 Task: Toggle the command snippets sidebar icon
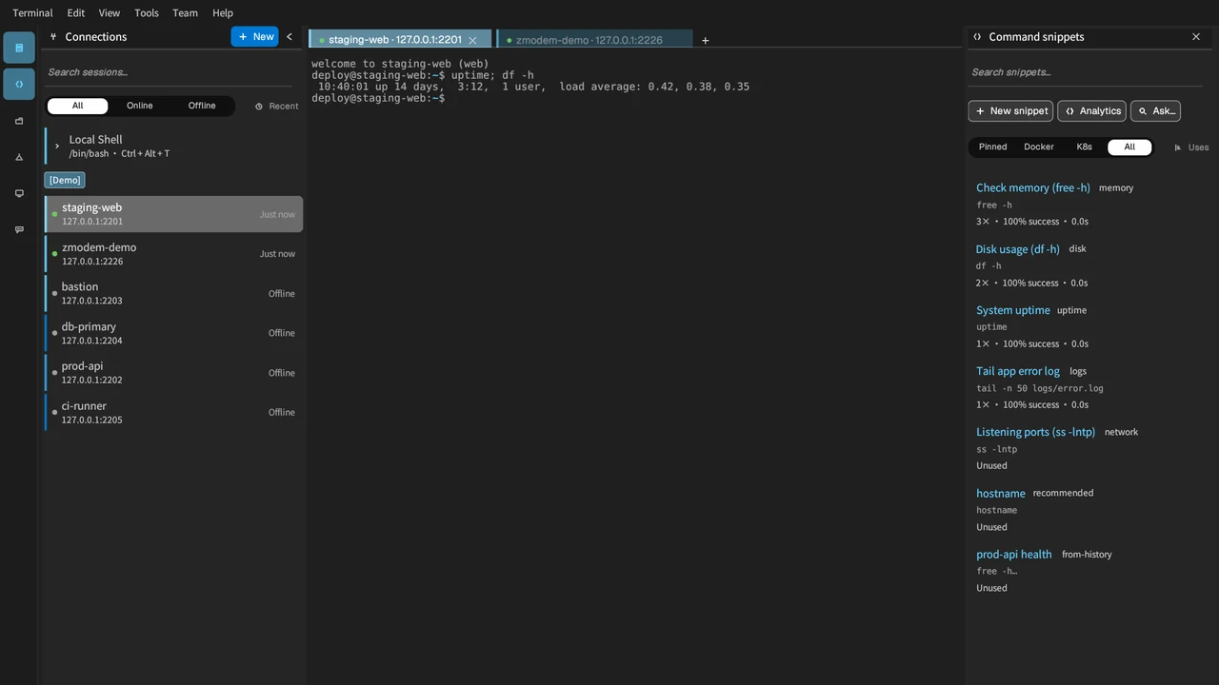[x=19, y=84]
